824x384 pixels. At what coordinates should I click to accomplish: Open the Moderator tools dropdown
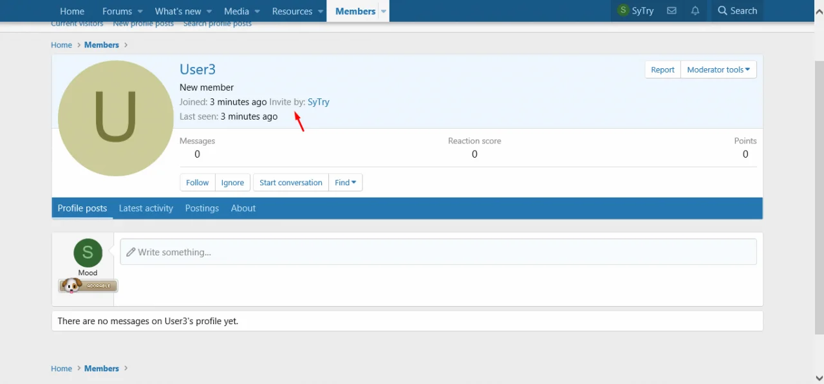tap(718, 69)
